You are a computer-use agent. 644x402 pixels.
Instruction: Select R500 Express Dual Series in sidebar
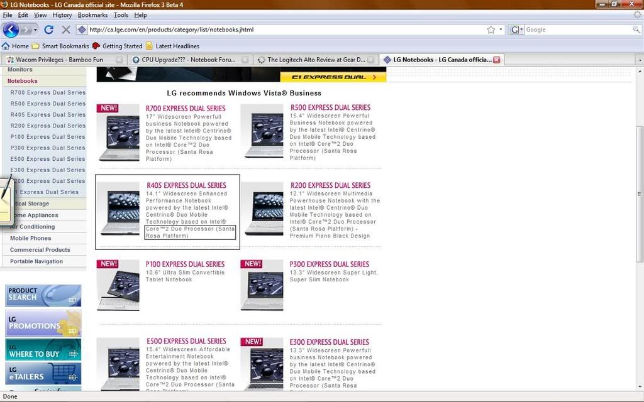click(48, 104)
